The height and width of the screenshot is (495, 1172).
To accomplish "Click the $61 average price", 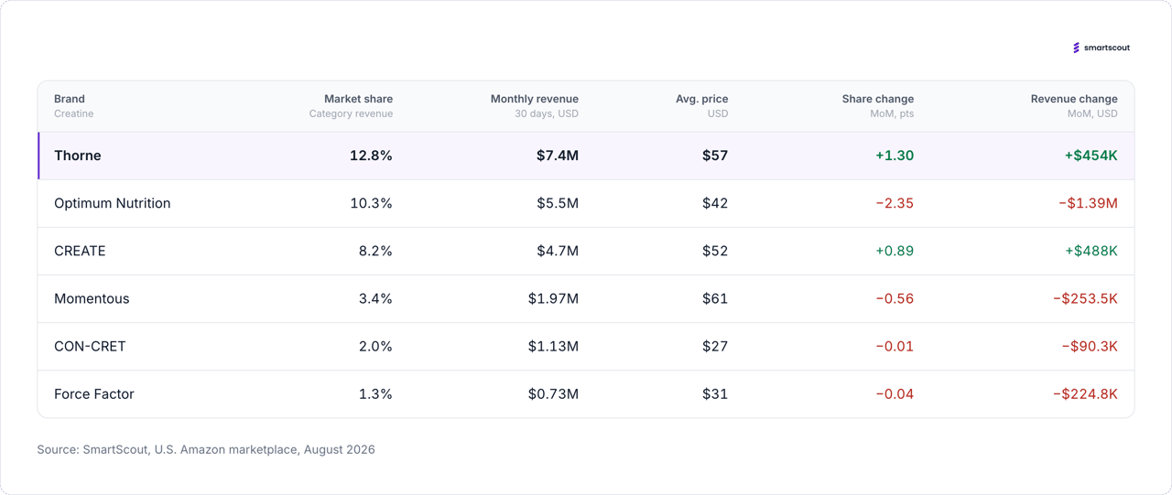I will [x=715, y=298].
